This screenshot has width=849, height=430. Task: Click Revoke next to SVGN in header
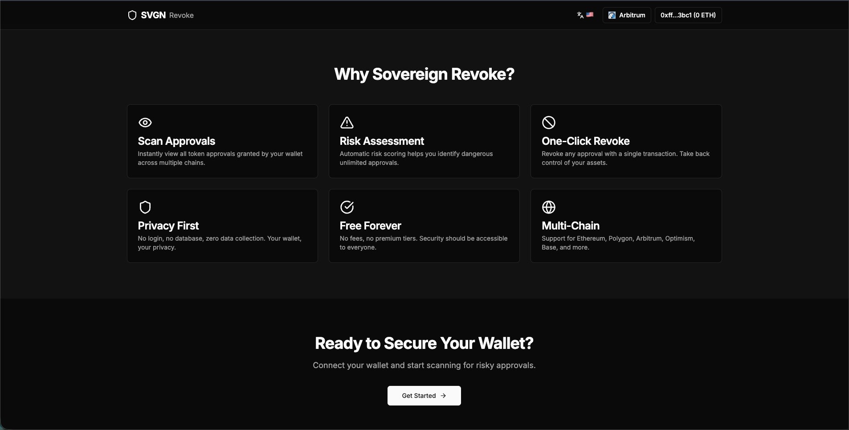181,15
